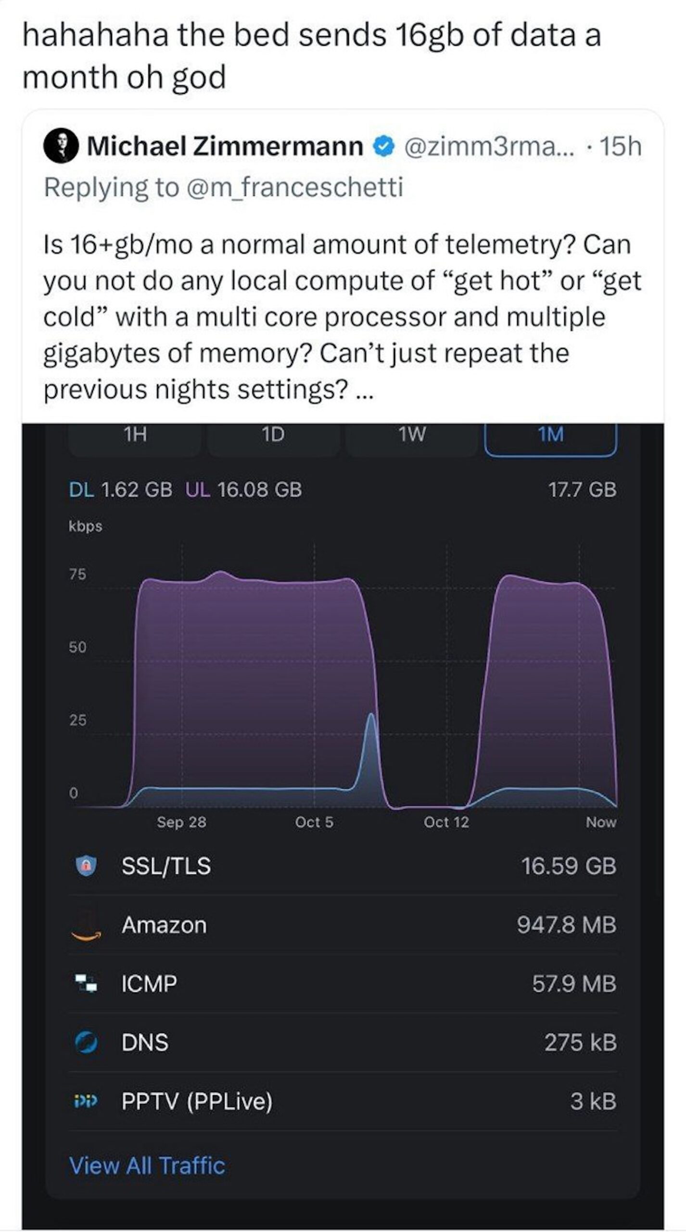Screen dimensions: 686x1232
Task: Click the Oct 5 chart date marker
Action: [x=314, y=822]
